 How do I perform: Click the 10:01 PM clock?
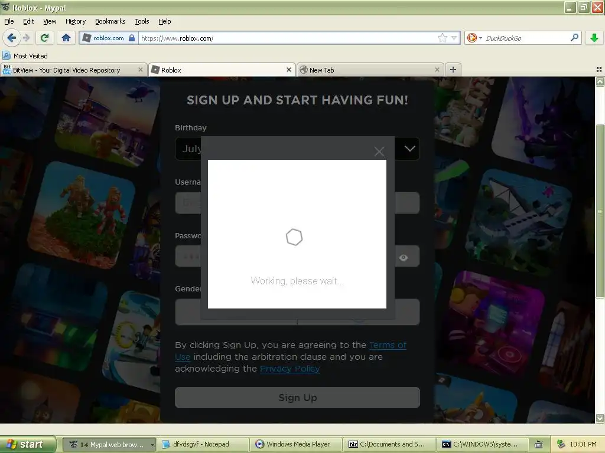(583, 444)
